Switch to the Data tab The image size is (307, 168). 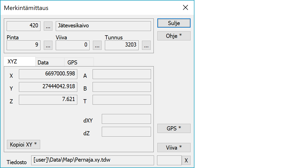(x=43, y=62)
